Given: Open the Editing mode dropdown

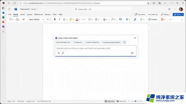Looking at the screenshot, I should point(166,14).
